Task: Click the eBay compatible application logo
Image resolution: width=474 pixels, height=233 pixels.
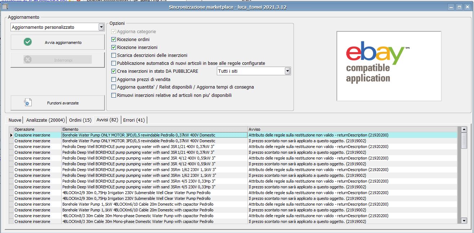Action: 389,66
